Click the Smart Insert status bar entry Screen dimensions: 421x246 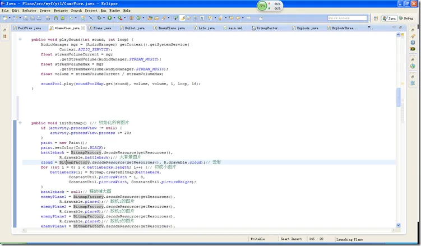click(x=292, y=239)
